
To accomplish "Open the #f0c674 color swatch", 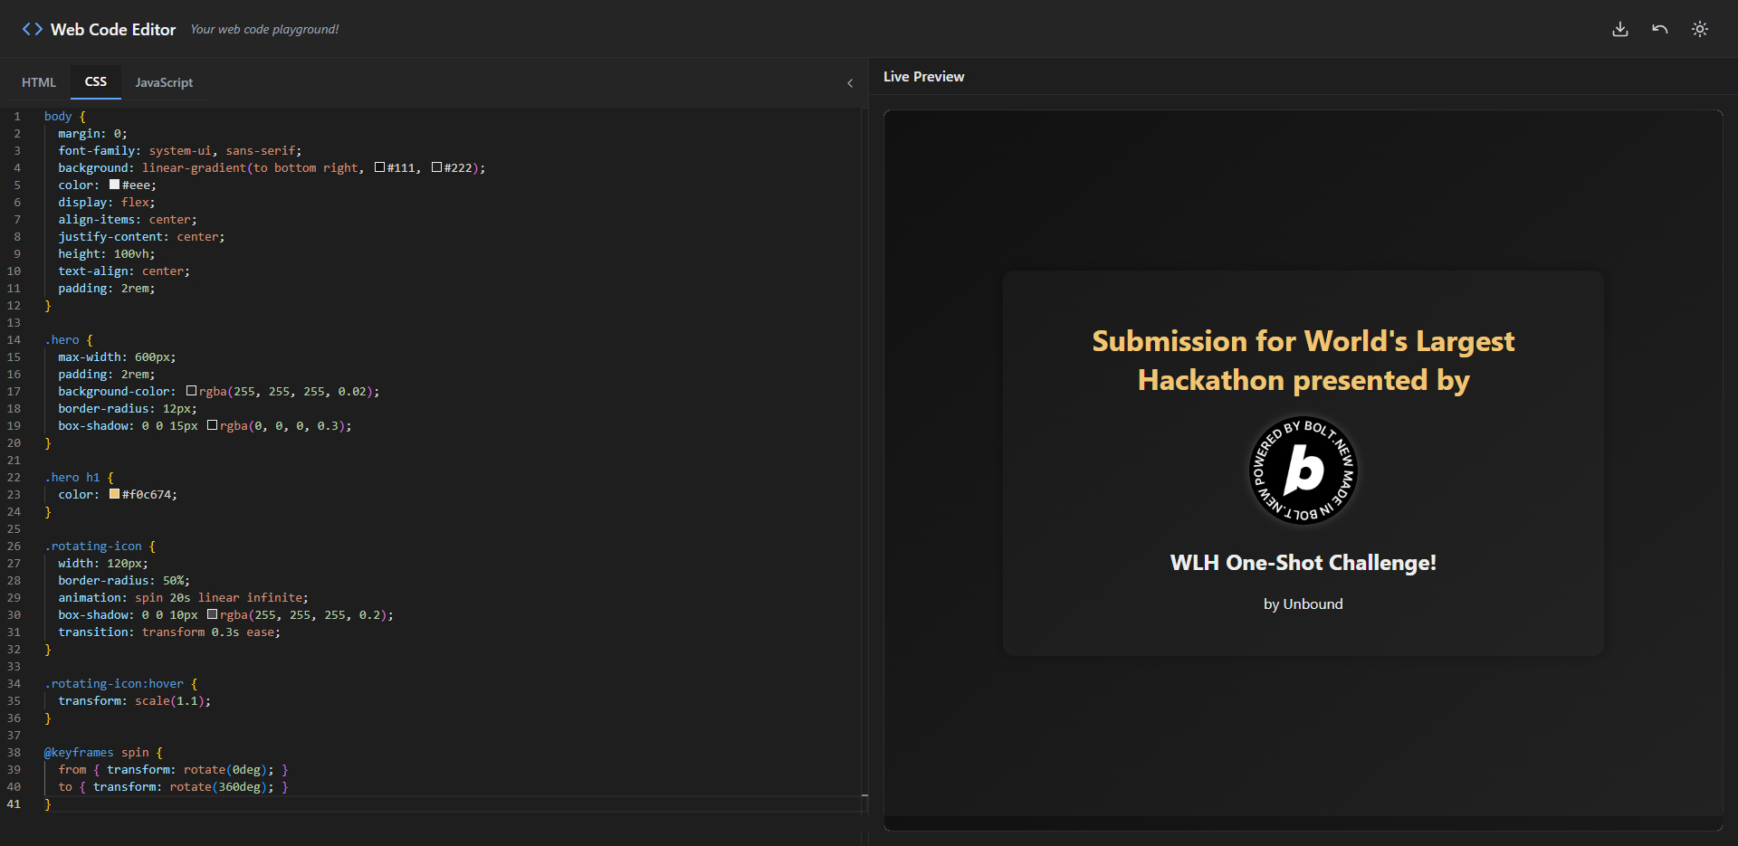I will pyautogui.click(x=115, y=494).
